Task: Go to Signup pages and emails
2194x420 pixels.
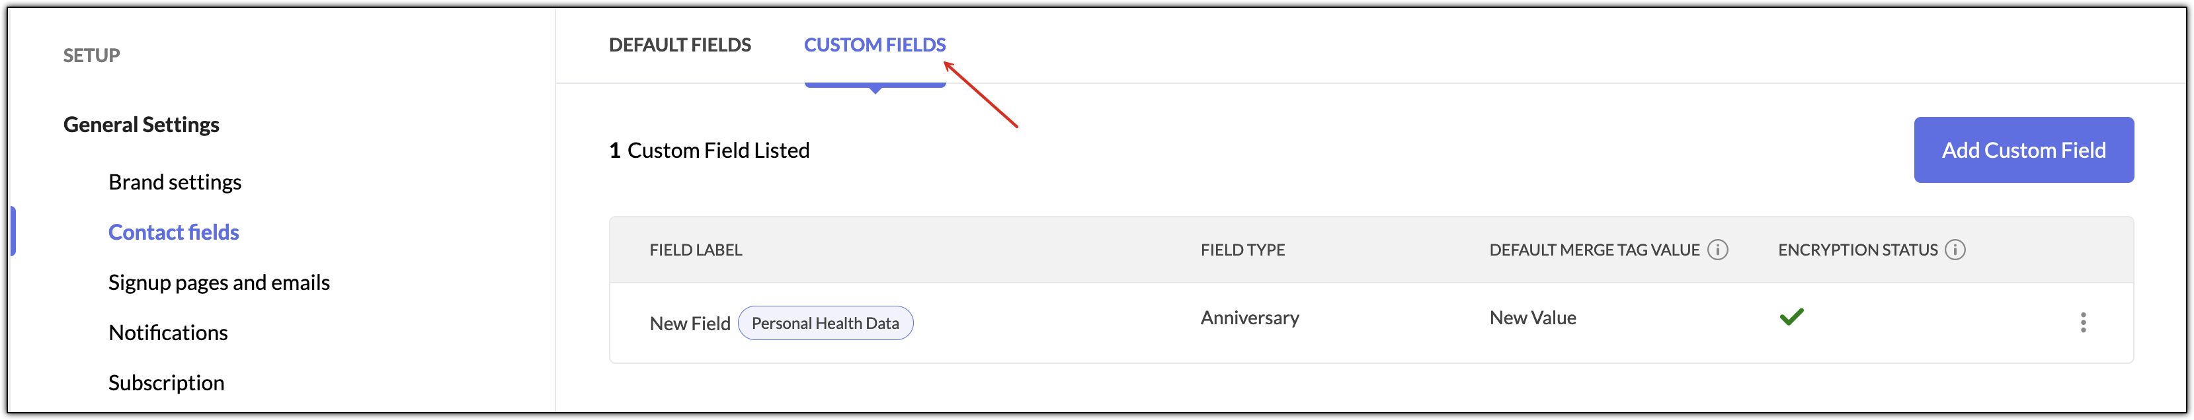Action: (x=219, y=282)
